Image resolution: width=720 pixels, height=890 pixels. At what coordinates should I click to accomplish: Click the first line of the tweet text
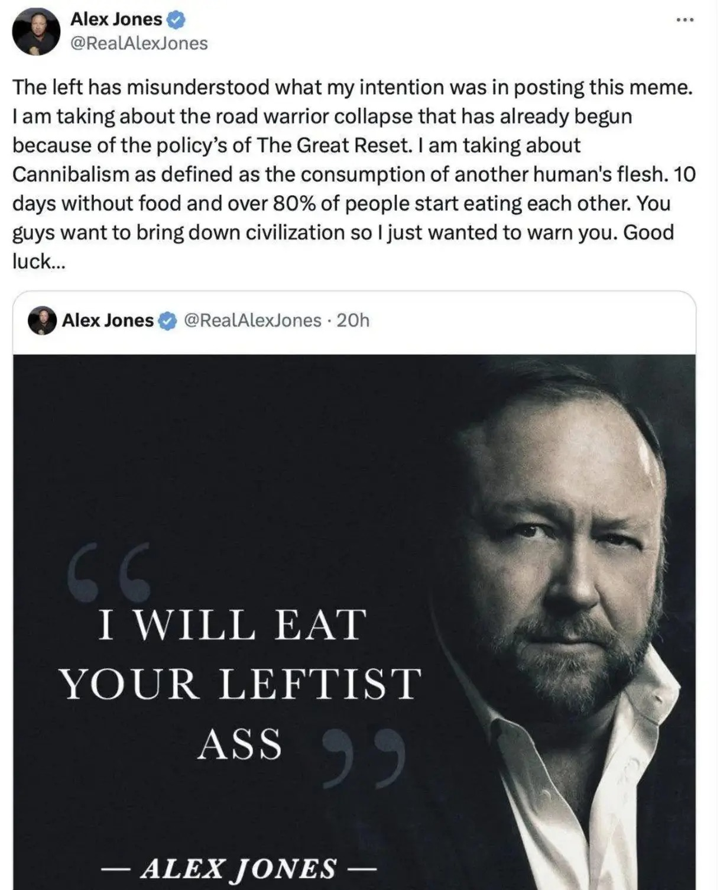352,88
